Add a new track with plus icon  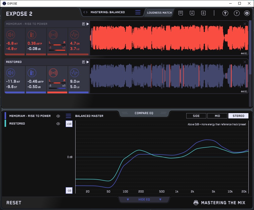pyautogui.click(x=203, y=13)
